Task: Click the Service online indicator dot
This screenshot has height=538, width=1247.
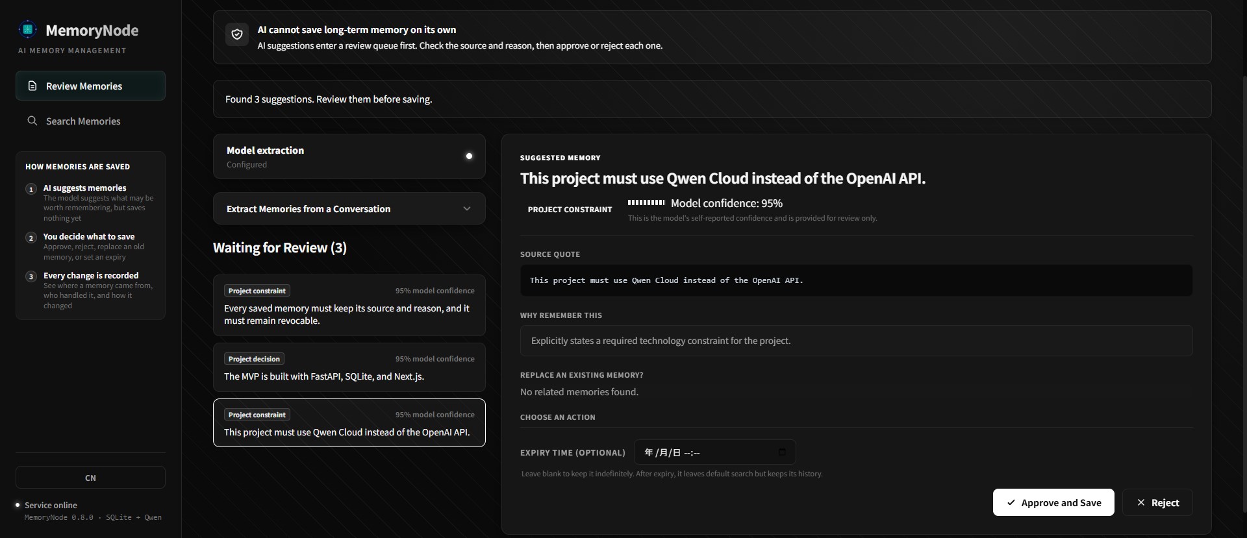Action: pyautogui.click(x=18, y=505)
